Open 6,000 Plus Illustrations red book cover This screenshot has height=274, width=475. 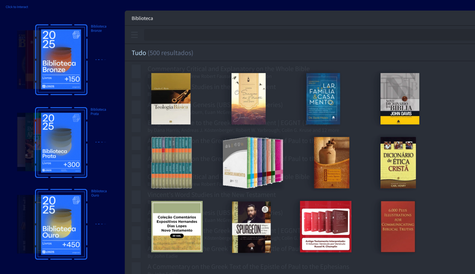click(398, 227)
